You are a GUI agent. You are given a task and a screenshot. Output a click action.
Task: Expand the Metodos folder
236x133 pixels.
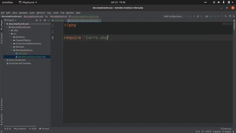tap(11, 47)
